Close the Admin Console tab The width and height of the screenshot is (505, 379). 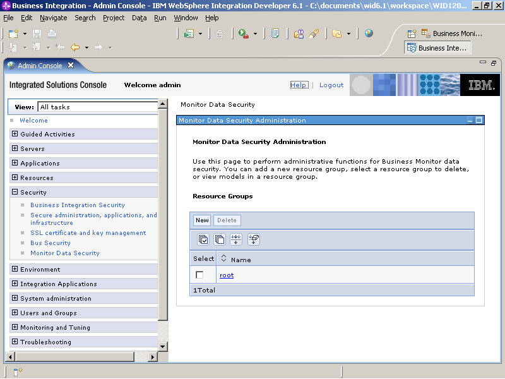point(71,66)
